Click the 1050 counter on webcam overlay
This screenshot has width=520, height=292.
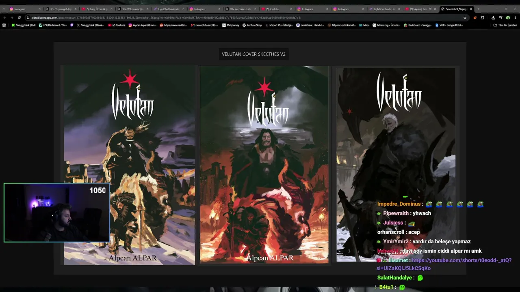97,190
